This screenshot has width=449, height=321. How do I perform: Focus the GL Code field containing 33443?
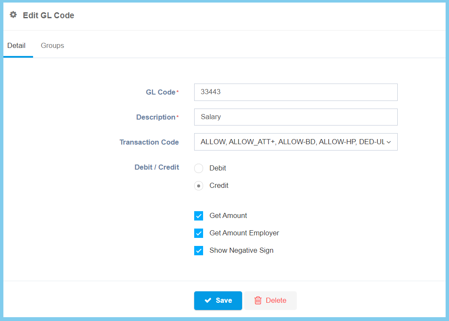(296, 92)
